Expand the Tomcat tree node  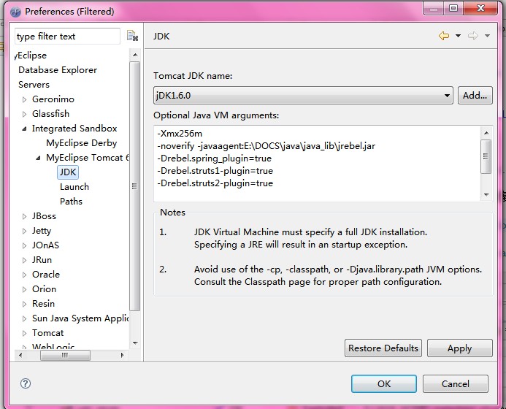tap(24, 333)
